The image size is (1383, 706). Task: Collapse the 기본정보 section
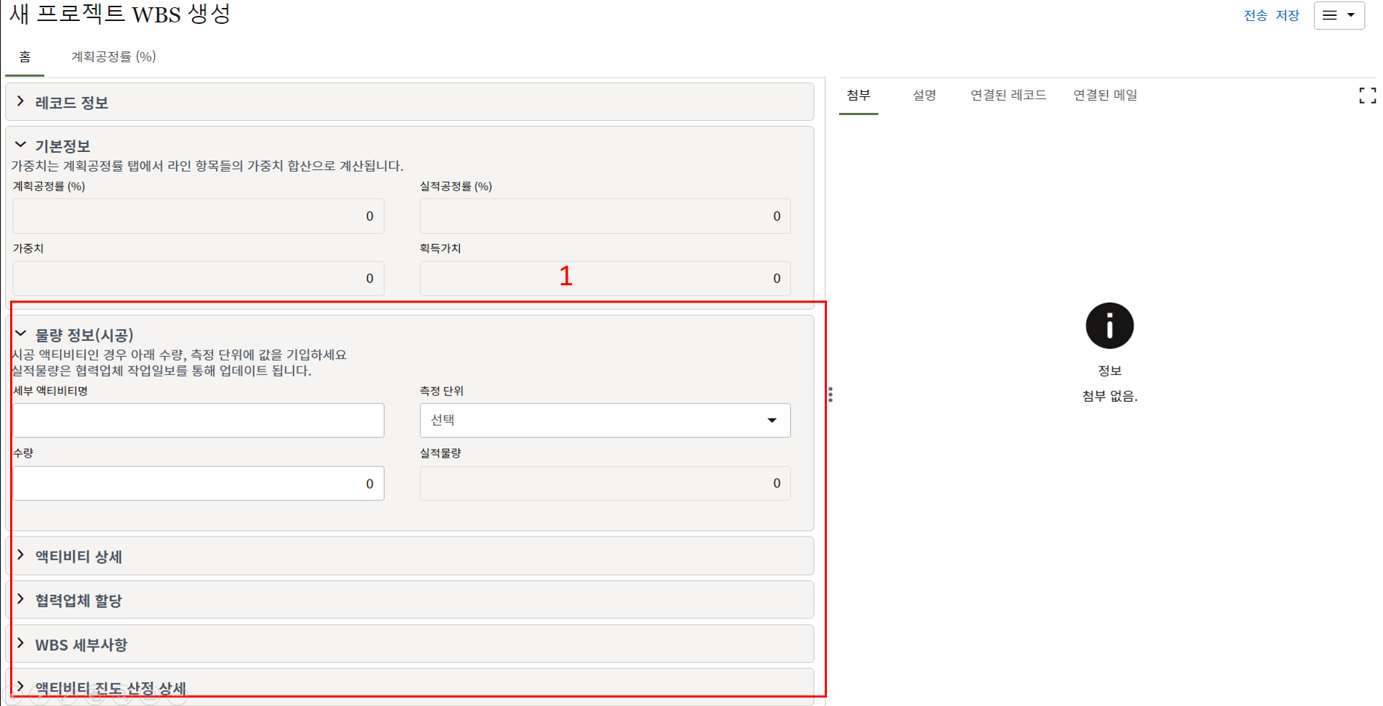21,146
